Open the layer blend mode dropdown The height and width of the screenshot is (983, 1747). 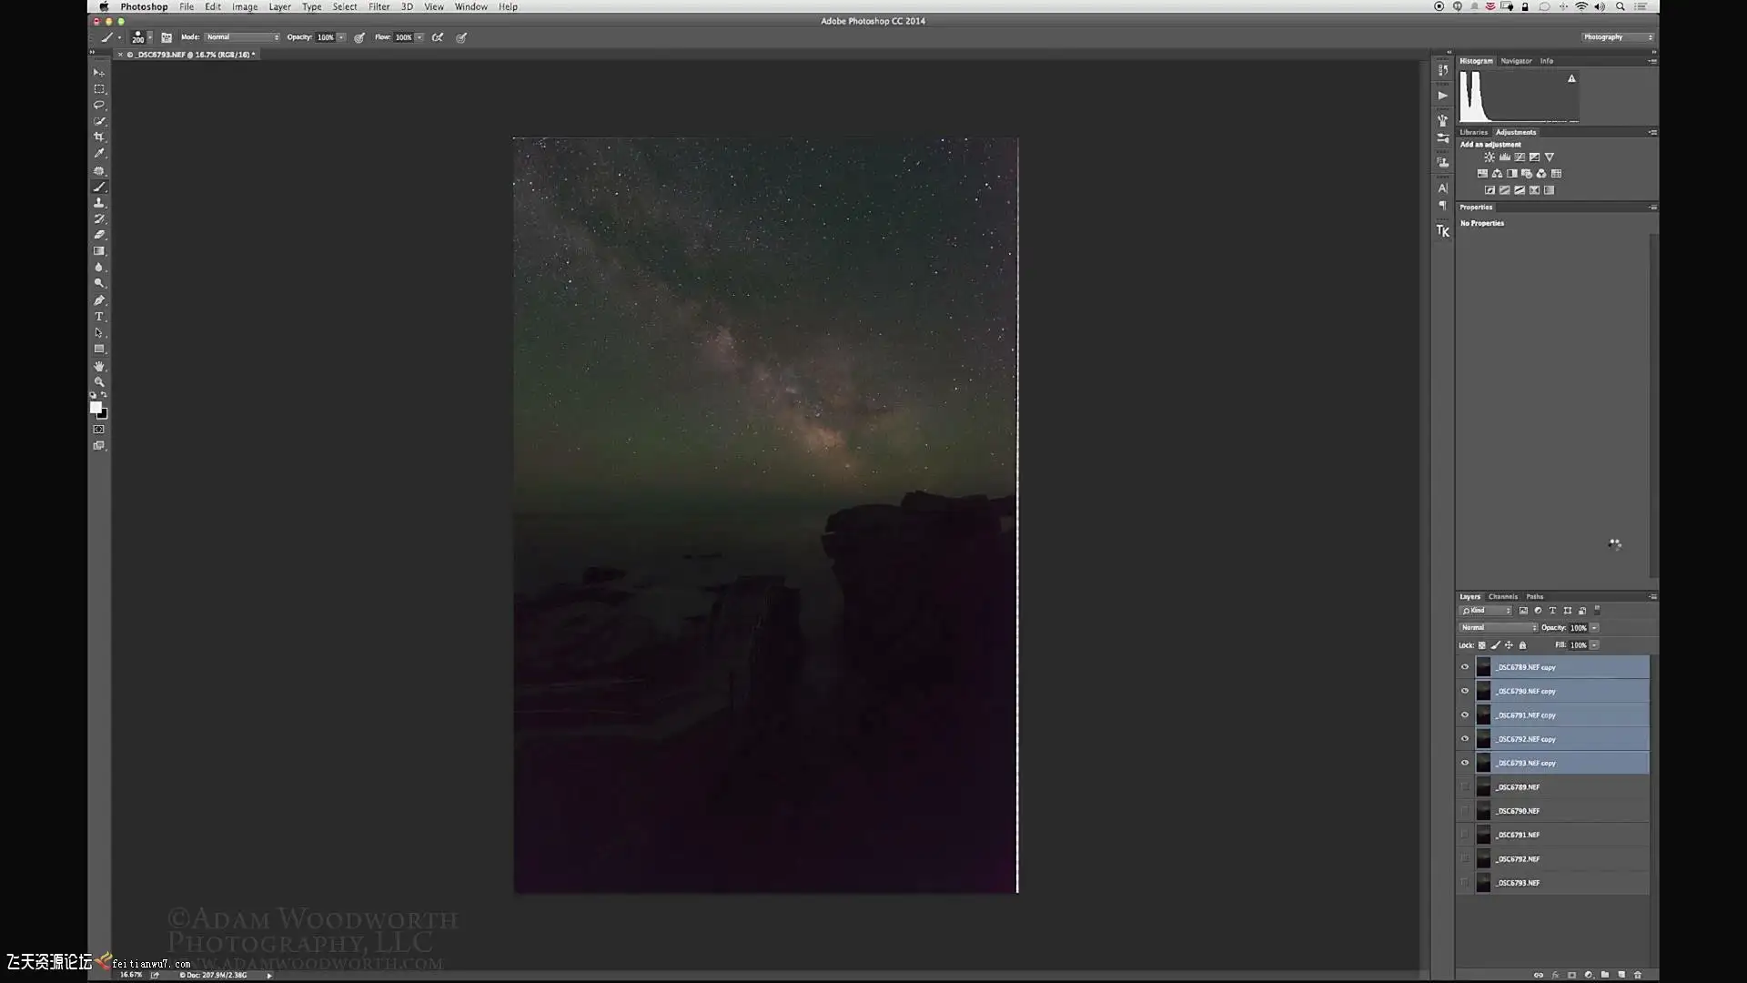1498,627
